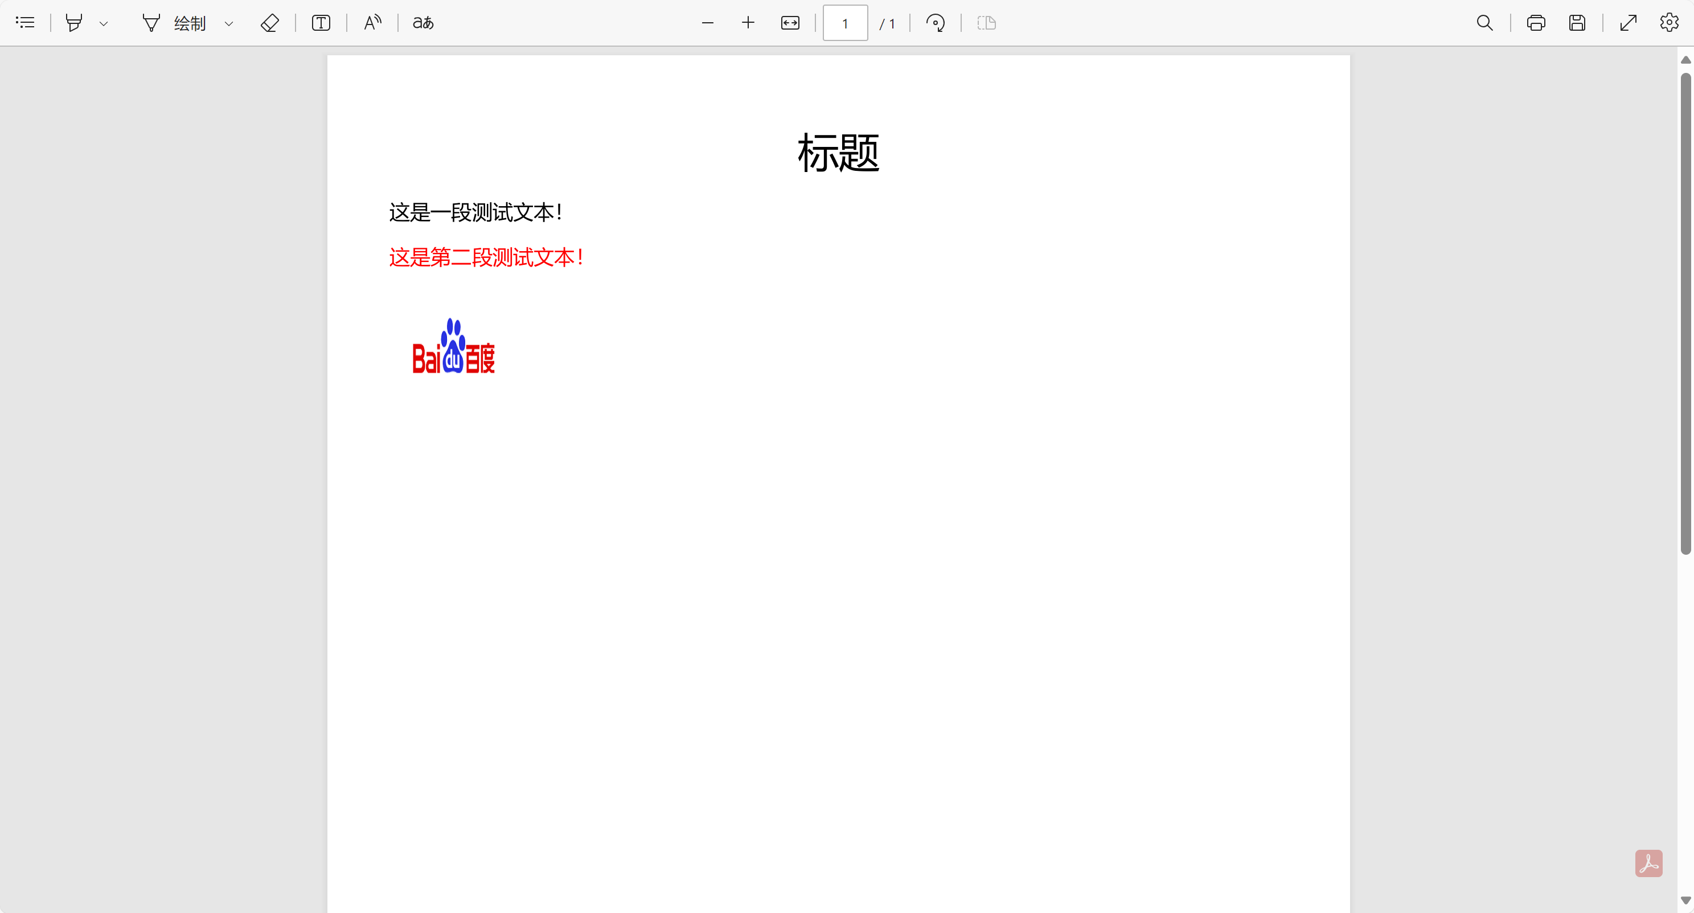Viewport: 1694px width, 913px height.
Task: Toggle fit to width view
Action: [790, 22]
